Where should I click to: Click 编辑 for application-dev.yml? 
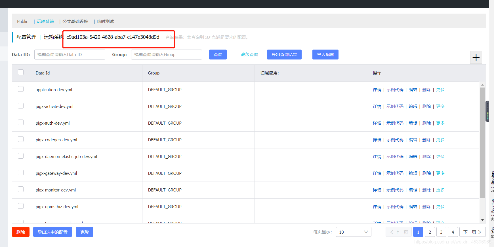point(413,90)
